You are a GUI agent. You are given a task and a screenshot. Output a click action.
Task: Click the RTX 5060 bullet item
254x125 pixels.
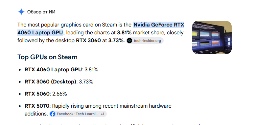(46, 94)
